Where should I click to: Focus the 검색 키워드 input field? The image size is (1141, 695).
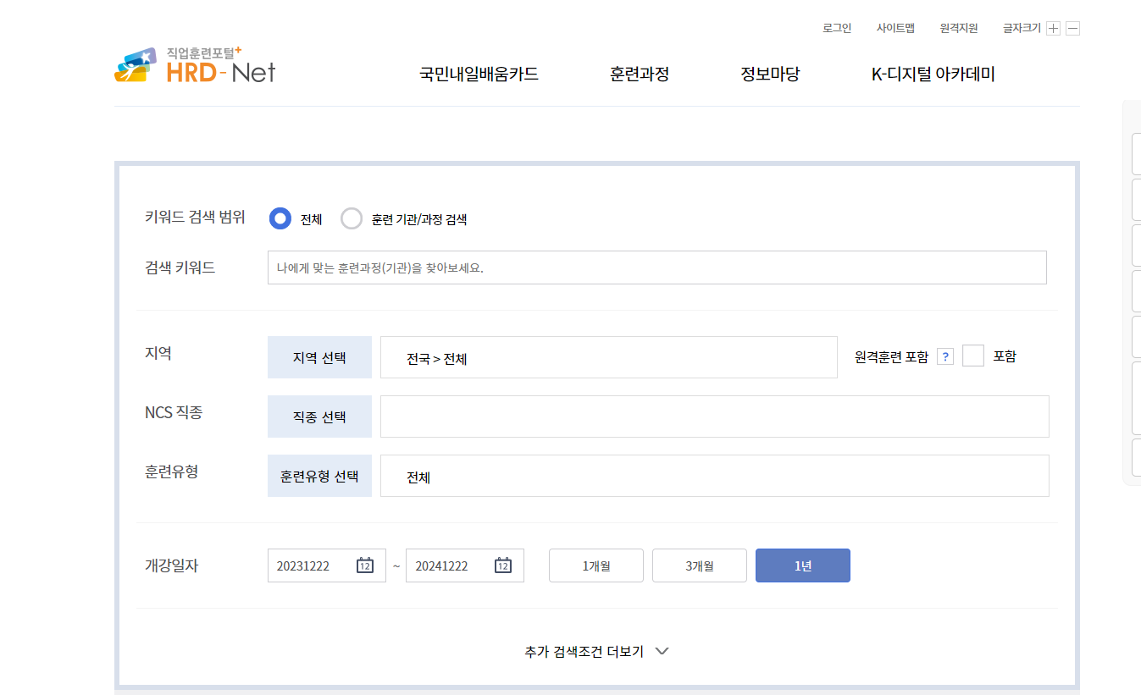[x=657, y=268]
